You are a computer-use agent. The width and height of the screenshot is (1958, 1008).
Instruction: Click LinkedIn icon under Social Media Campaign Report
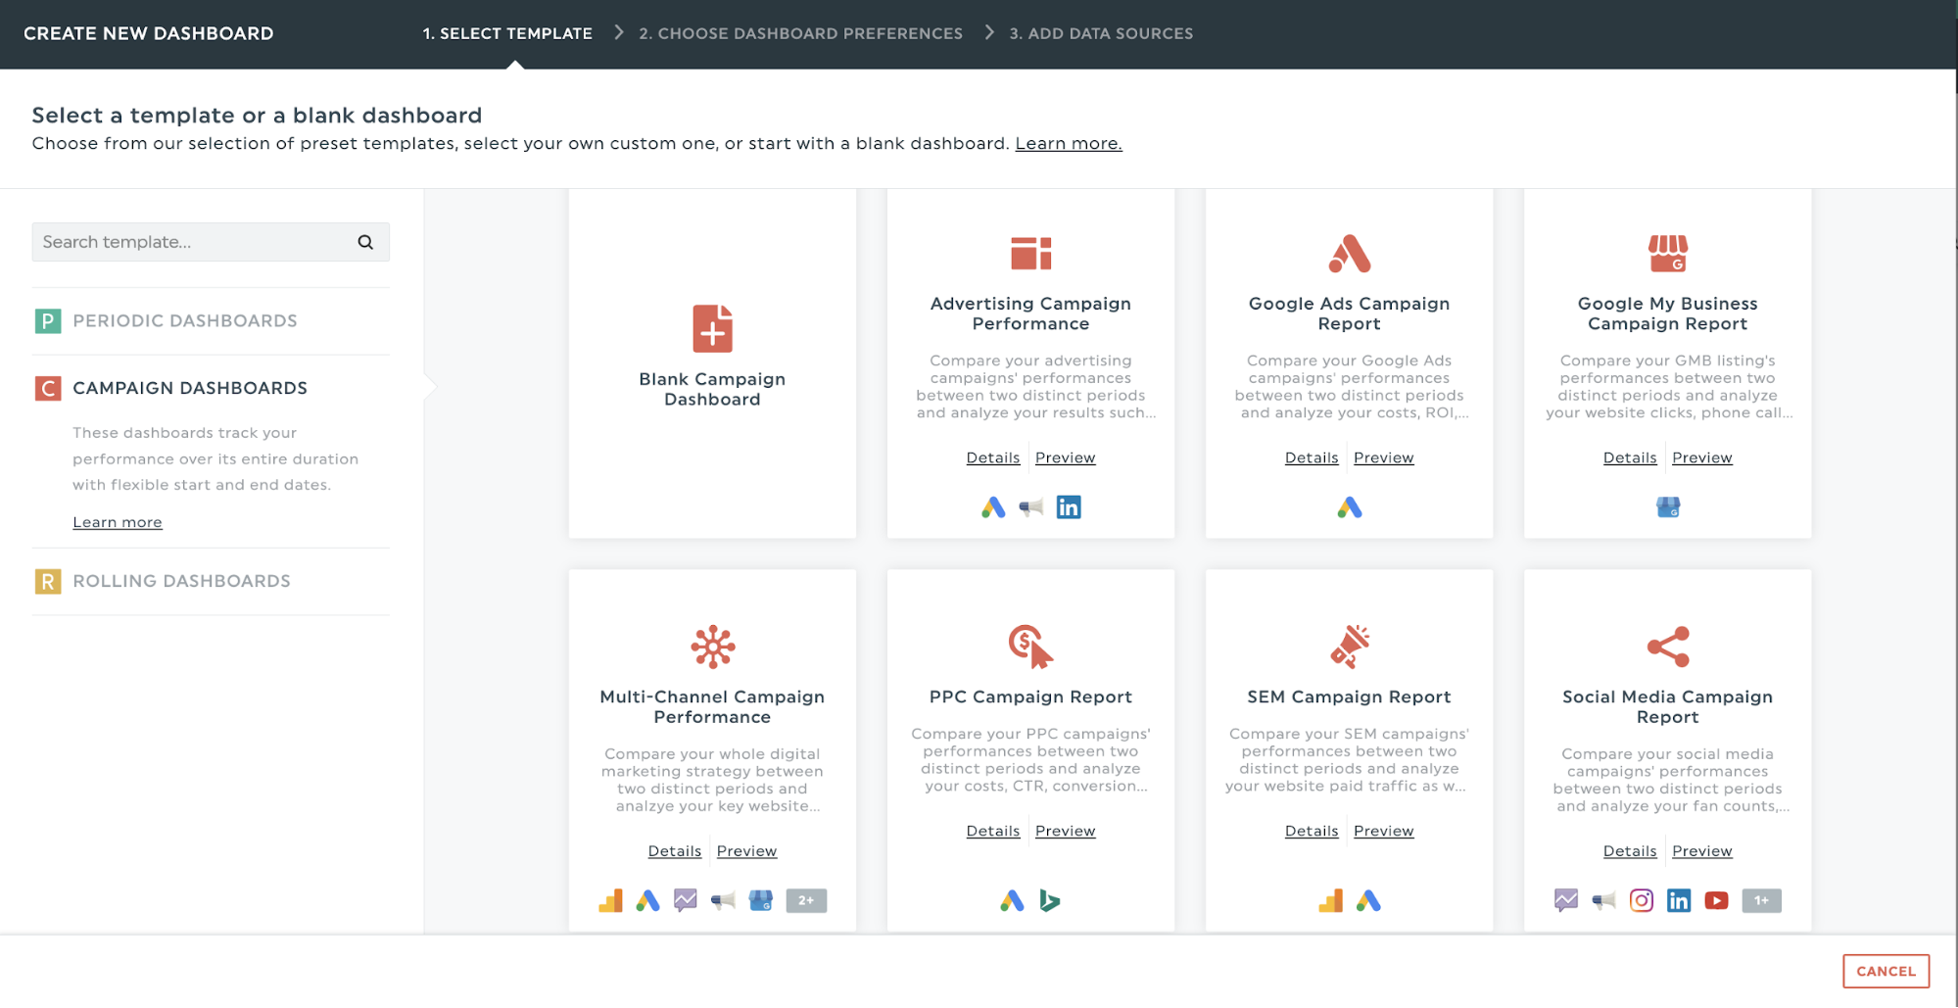[1679, 900]
